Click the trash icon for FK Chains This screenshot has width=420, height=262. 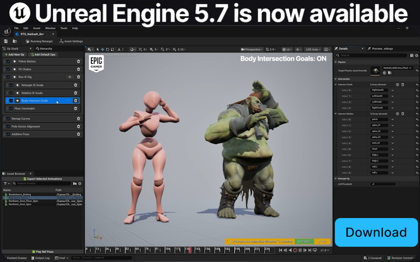point(79,69)
